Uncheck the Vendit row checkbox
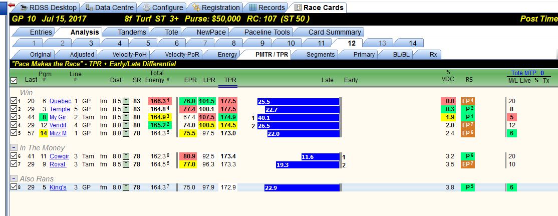The width and height of the screenshot is (558, 216). tap(14, 125)
